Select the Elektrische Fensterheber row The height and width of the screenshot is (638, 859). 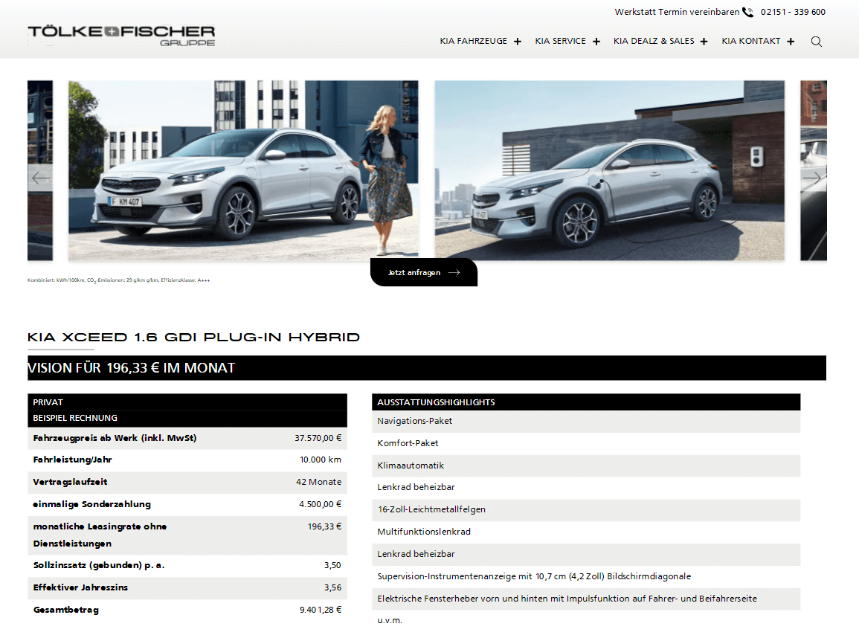tap(586, 599)
